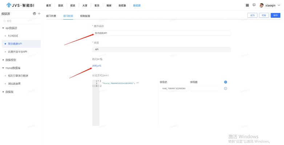Expand the 数据模型 tree group

click(3, 60)
